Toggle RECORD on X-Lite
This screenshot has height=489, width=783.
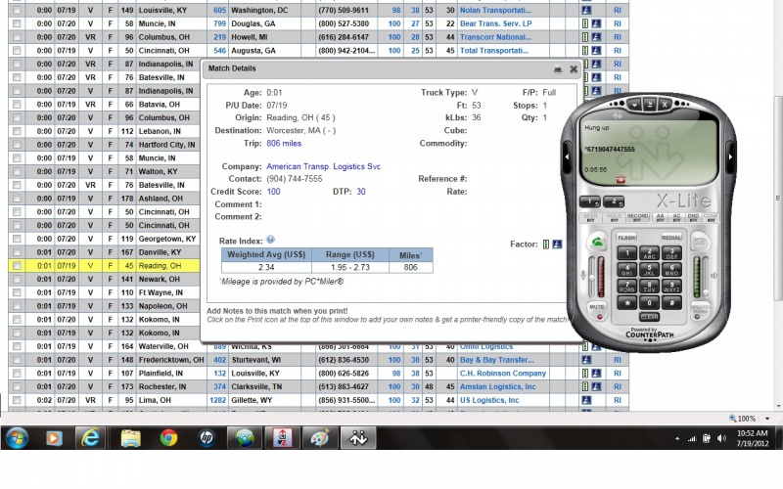coord(638,217)
